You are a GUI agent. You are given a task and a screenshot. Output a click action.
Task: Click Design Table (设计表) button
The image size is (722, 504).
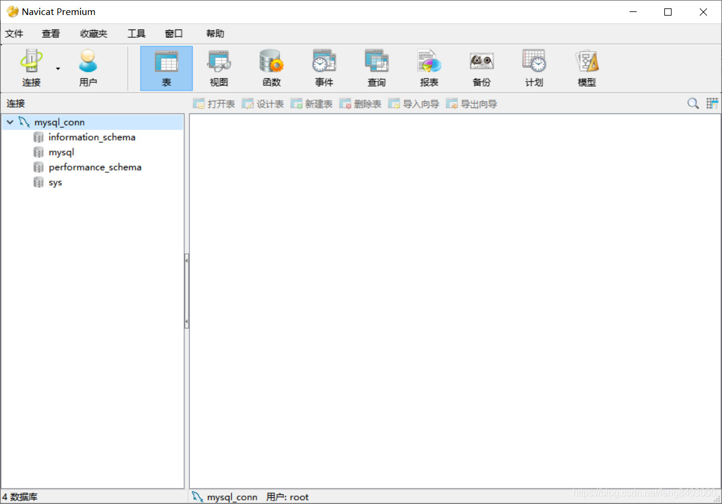pos(262,104)
